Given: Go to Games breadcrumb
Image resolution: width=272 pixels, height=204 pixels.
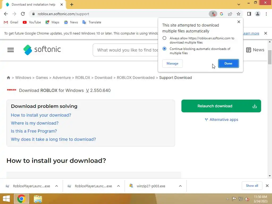Looking at the screenshot, I should (x=42, y=78).
